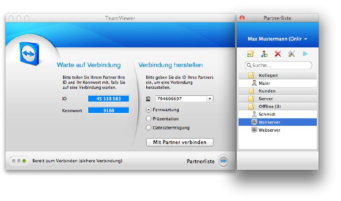Click the Schmidt user icon
This screenshot has height=201, width=341.
pos(254,114)
